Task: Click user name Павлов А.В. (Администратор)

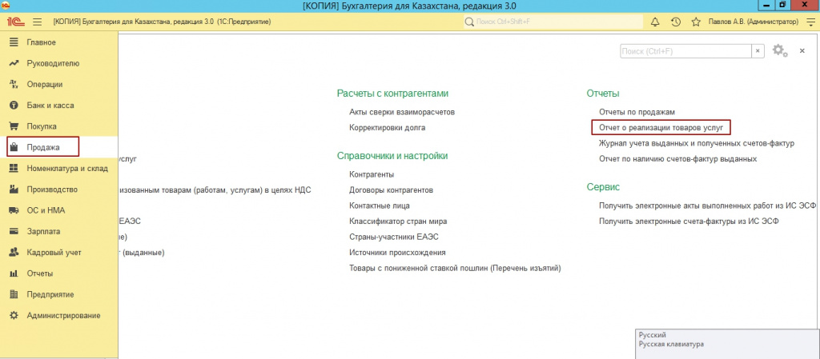Action: tap(754, 22)
